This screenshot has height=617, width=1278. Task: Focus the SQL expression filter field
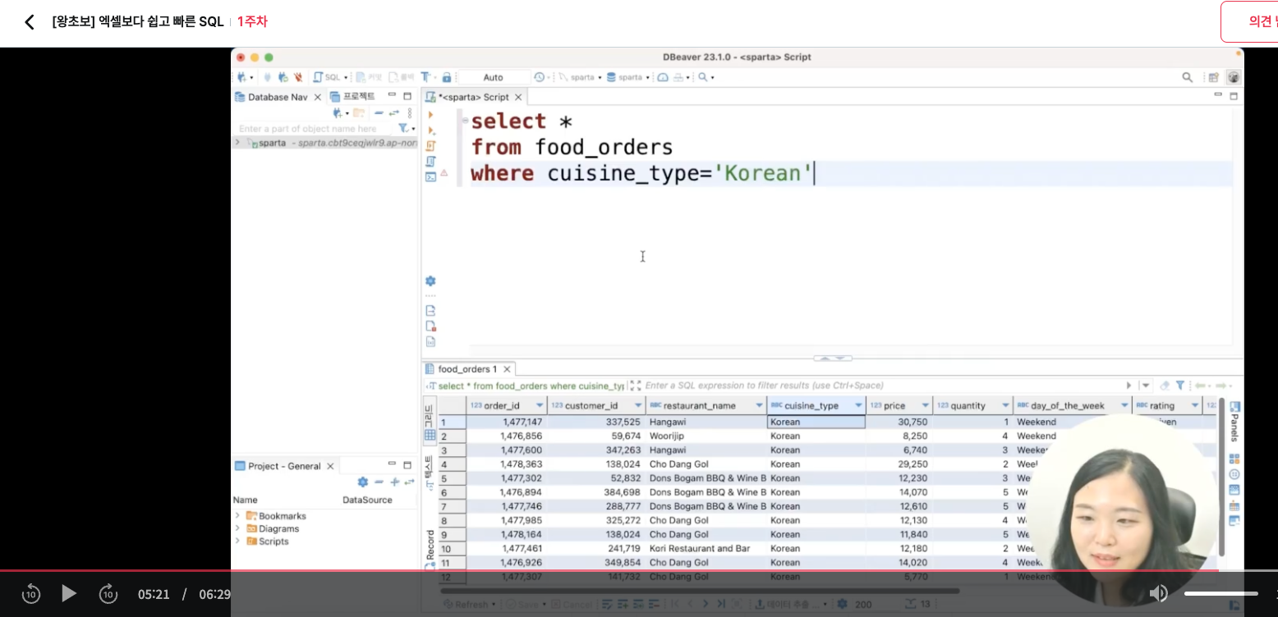tap(882, 386)
